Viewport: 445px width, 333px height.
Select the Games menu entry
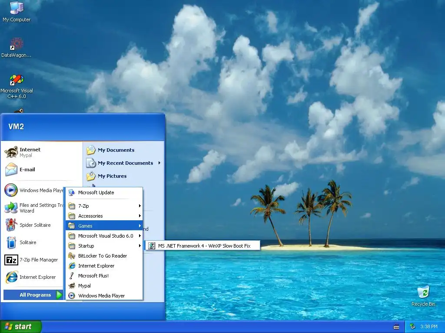(x=104, y=225)
